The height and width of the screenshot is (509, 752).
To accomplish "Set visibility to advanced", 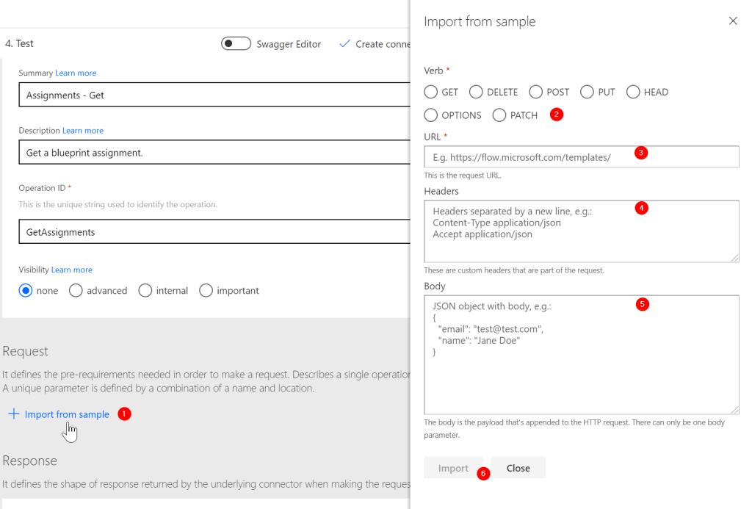I will [x=76, y=291].
